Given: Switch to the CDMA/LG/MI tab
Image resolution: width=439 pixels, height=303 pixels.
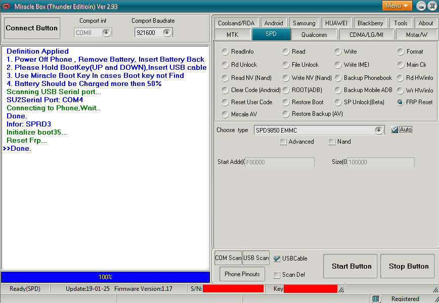Looking at the screenshot, I should [x=367, y=35].
